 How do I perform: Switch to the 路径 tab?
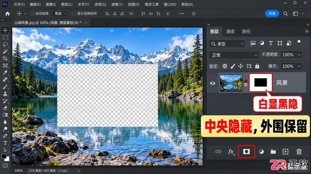246,31
